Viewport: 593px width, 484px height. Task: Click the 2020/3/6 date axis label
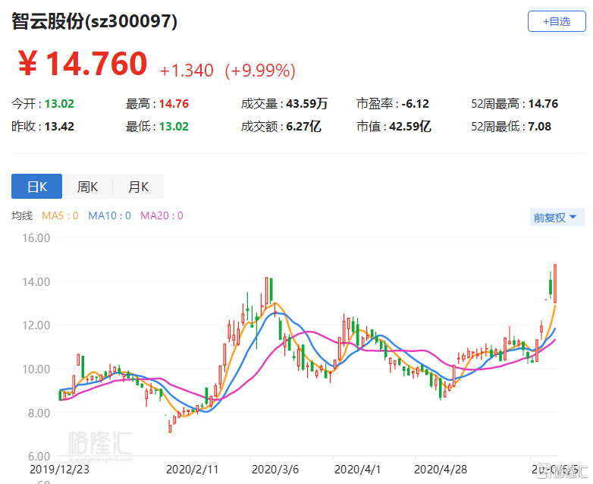[275, 470]
